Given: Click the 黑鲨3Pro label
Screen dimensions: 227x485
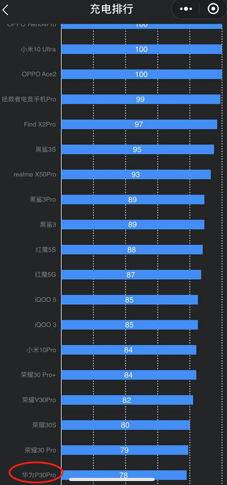Looking at the screenshot, I should click(x=43, y=199).
